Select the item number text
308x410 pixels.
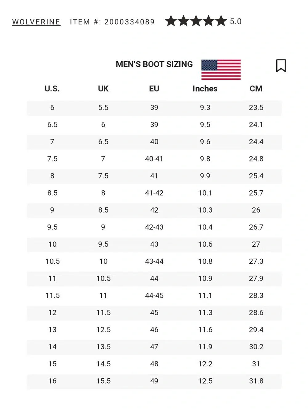(x=112, y=22)
